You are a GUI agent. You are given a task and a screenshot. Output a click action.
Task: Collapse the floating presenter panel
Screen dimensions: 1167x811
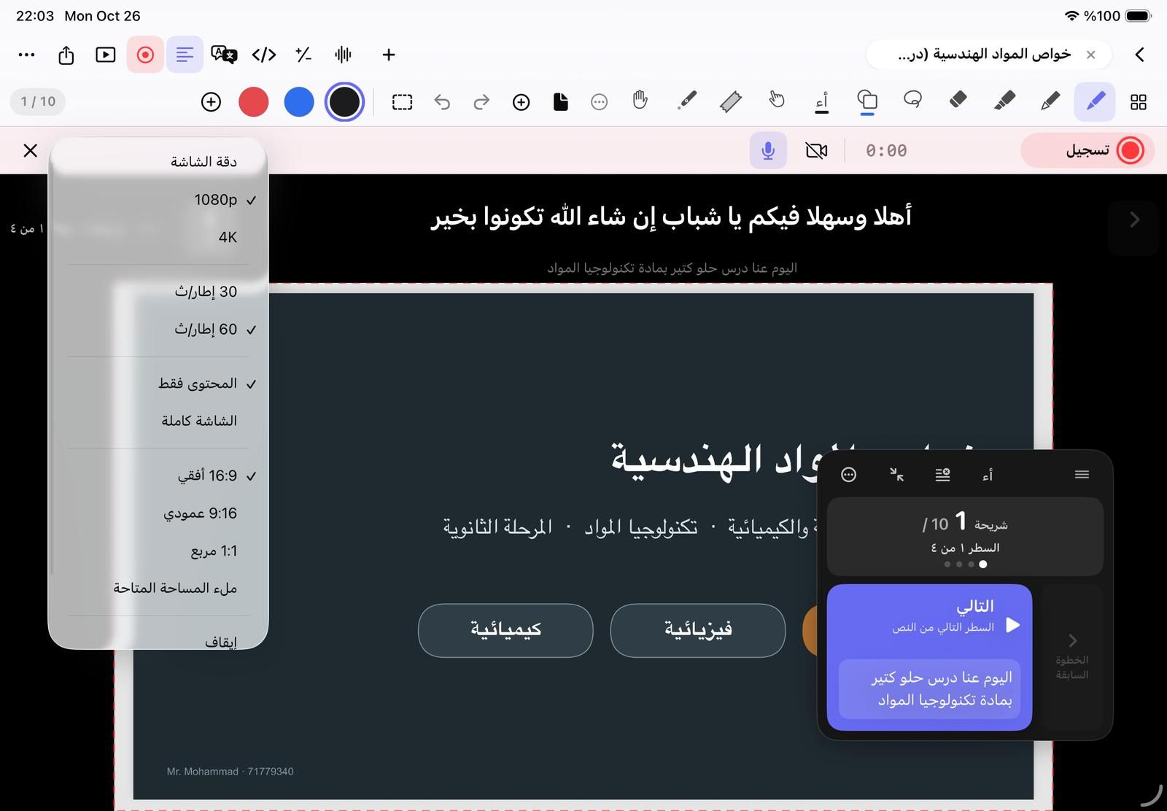[897, 475]
